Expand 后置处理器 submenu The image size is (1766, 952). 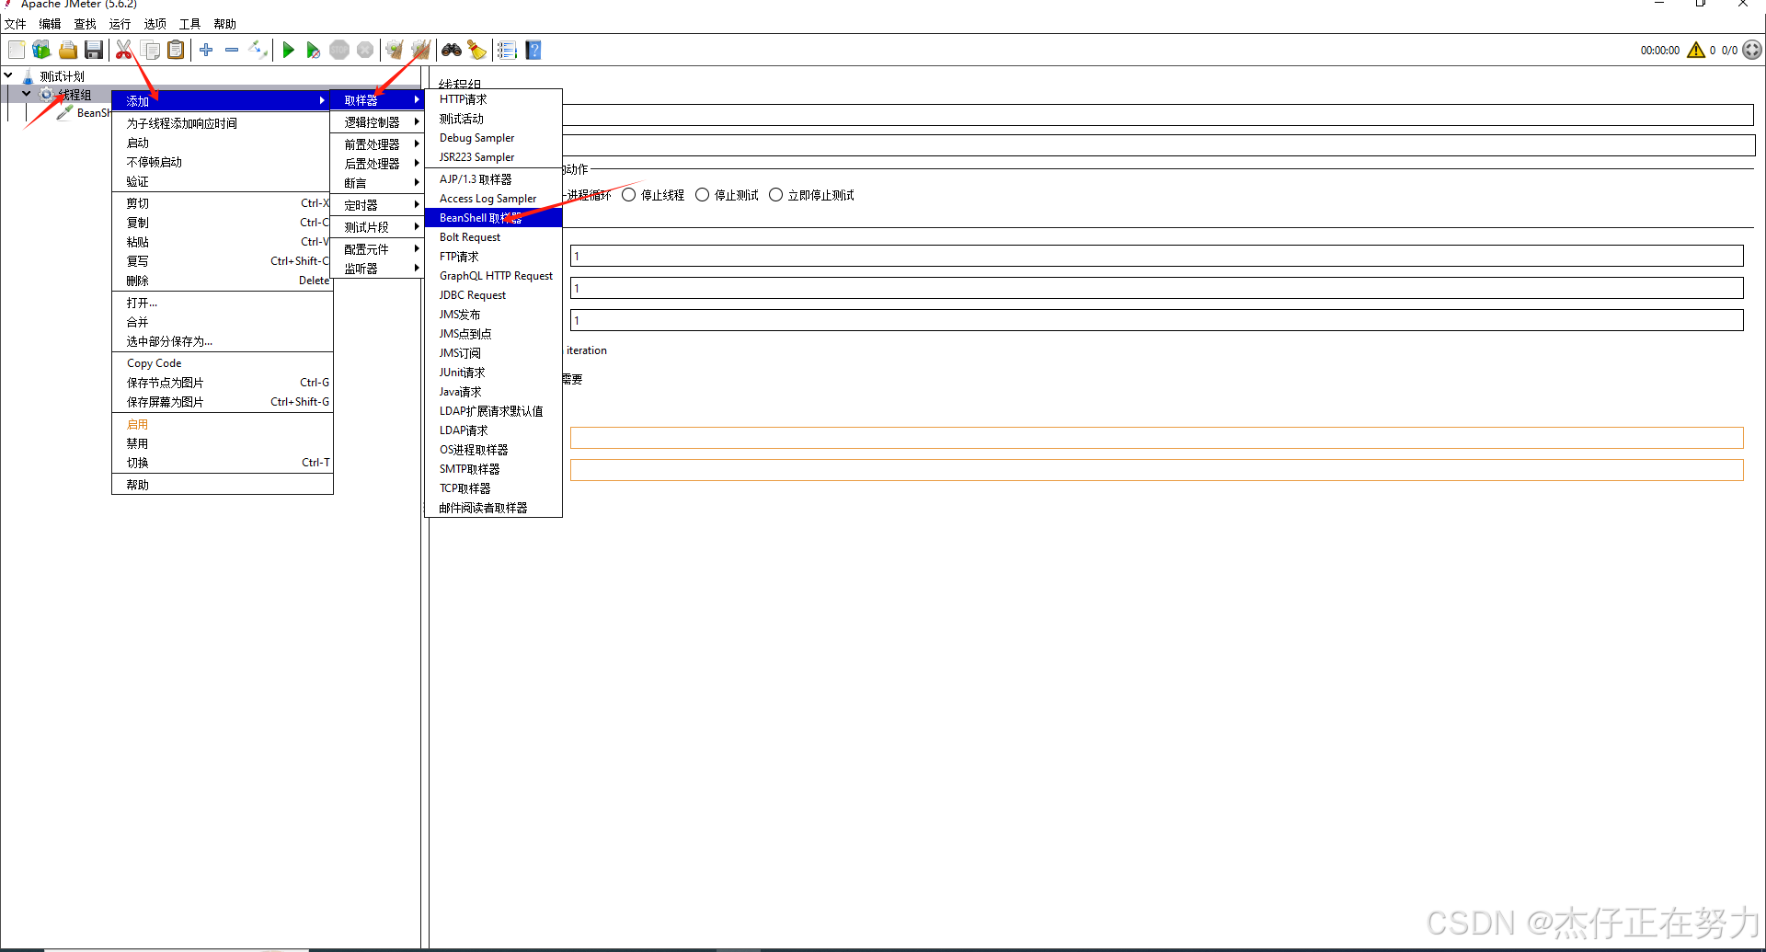tap(378, 163)
